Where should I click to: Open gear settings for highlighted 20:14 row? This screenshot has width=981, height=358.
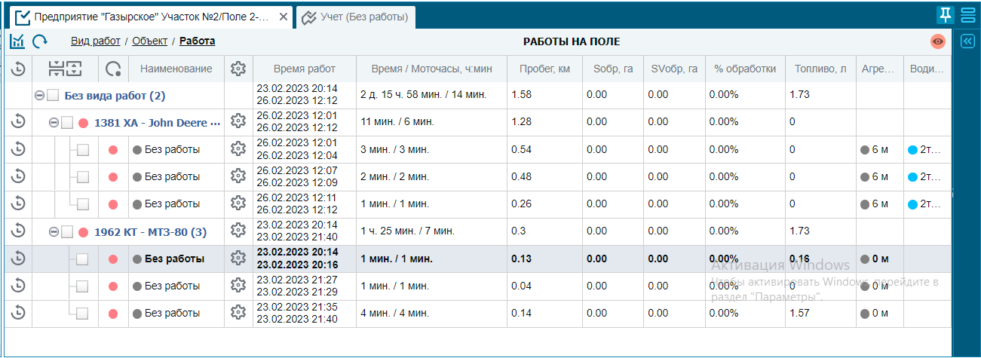(238, 258)
